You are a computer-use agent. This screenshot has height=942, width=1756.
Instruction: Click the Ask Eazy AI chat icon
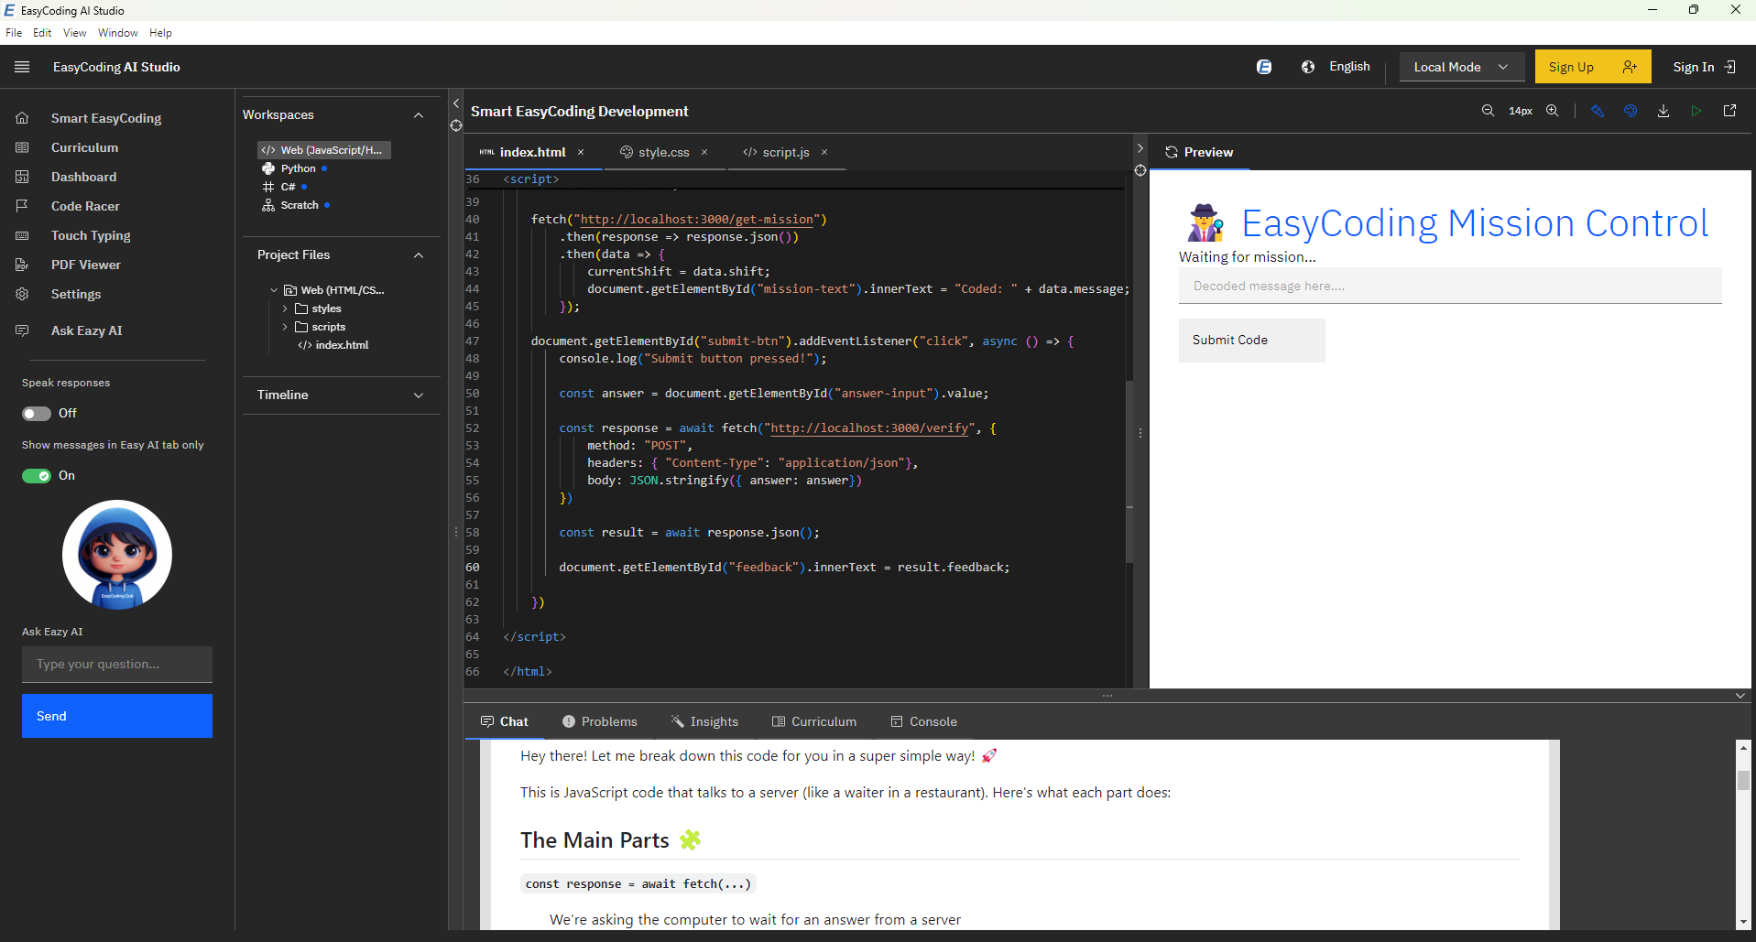(22, 330)
